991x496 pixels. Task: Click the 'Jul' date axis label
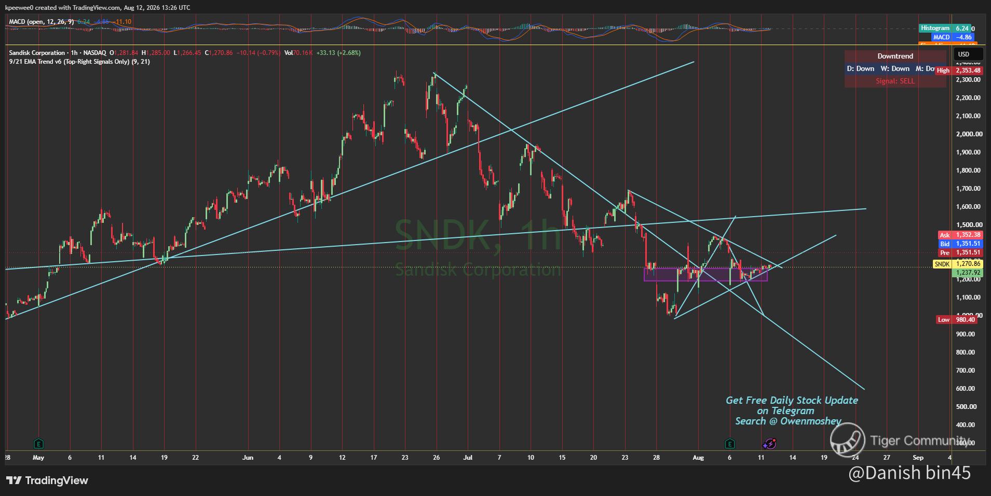468,458
